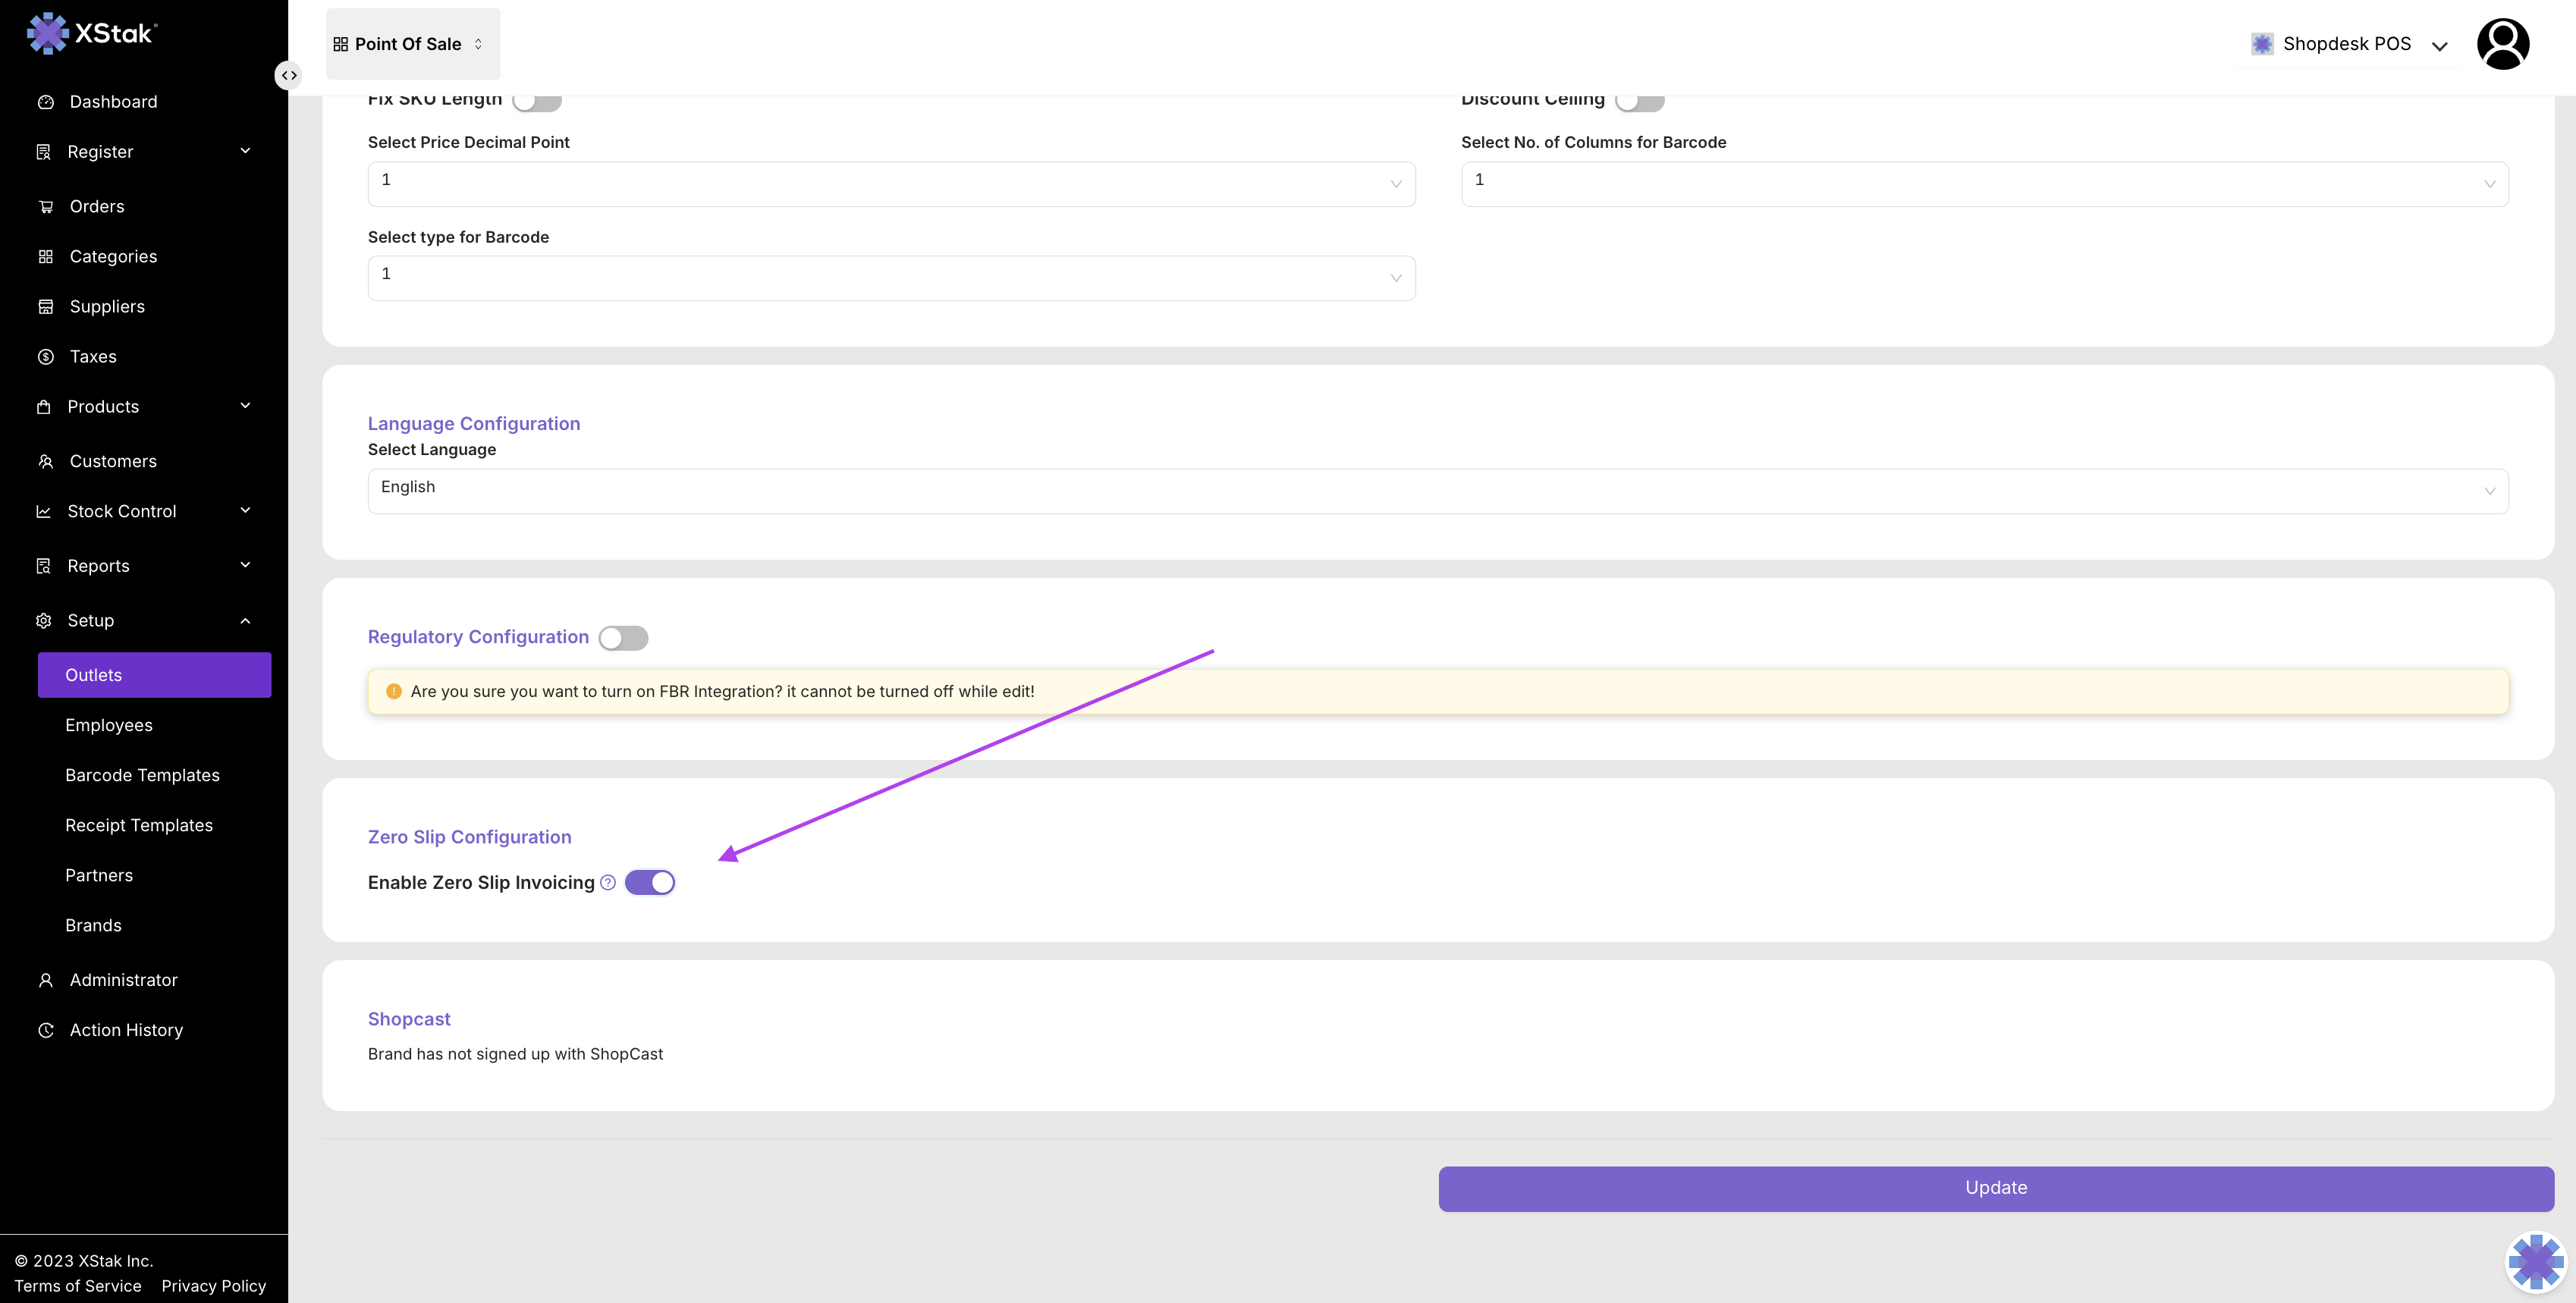Viewport: 2576px width, 1303px height.
Task: Open Receipt Templates under Setup
Action: coord(139,825)
